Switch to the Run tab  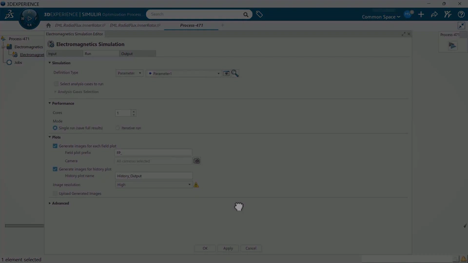tap(101, 54)
